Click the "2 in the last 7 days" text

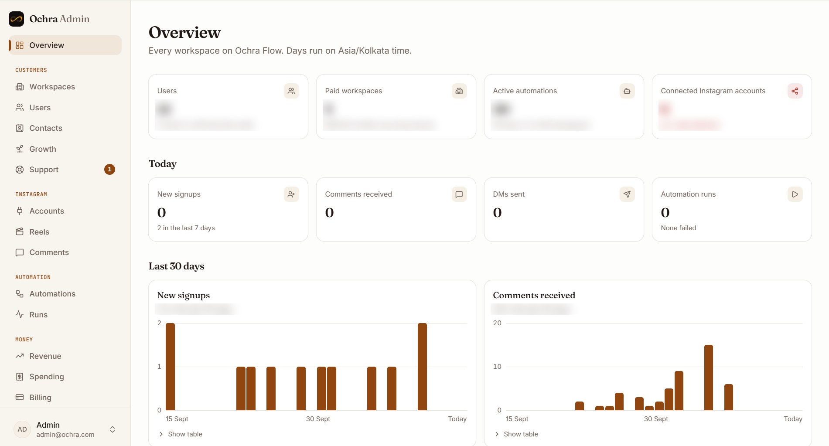click(x=186, y=228)
